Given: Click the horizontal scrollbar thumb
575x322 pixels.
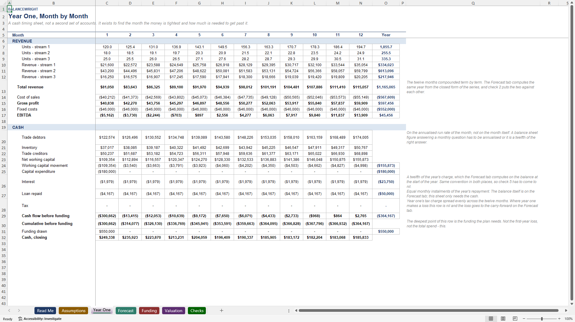Looking at the screenshot, I should click(428, 311).
